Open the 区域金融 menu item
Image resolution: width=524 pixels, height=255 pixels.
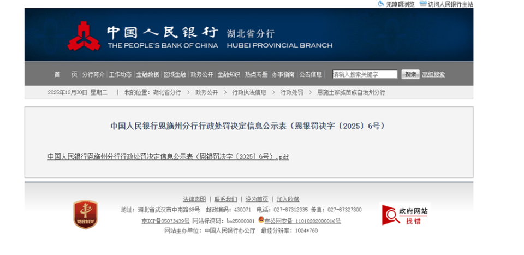click(x=175, y=74)
